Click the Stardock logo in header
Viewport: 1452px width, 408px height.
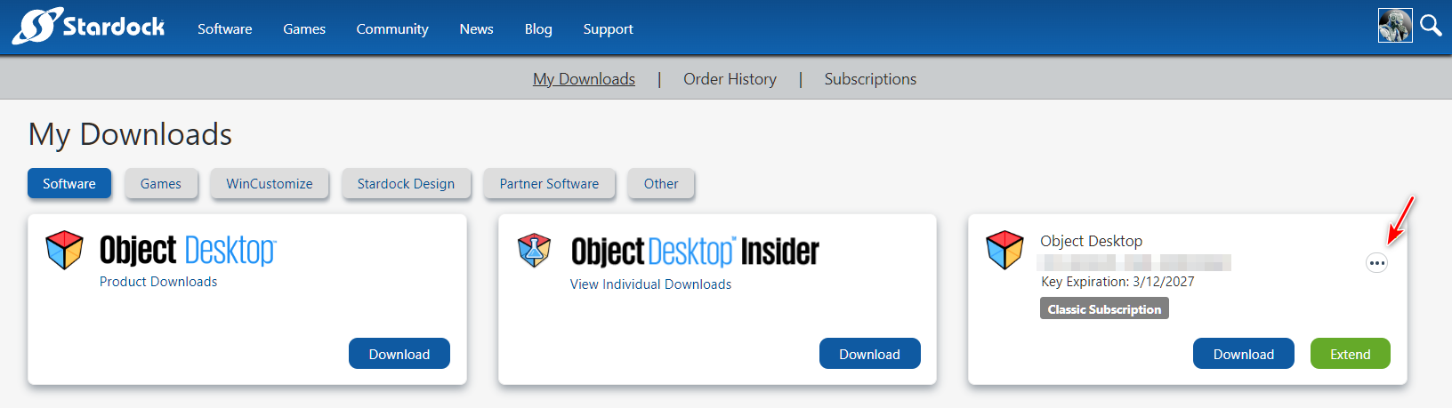(88, 27)
